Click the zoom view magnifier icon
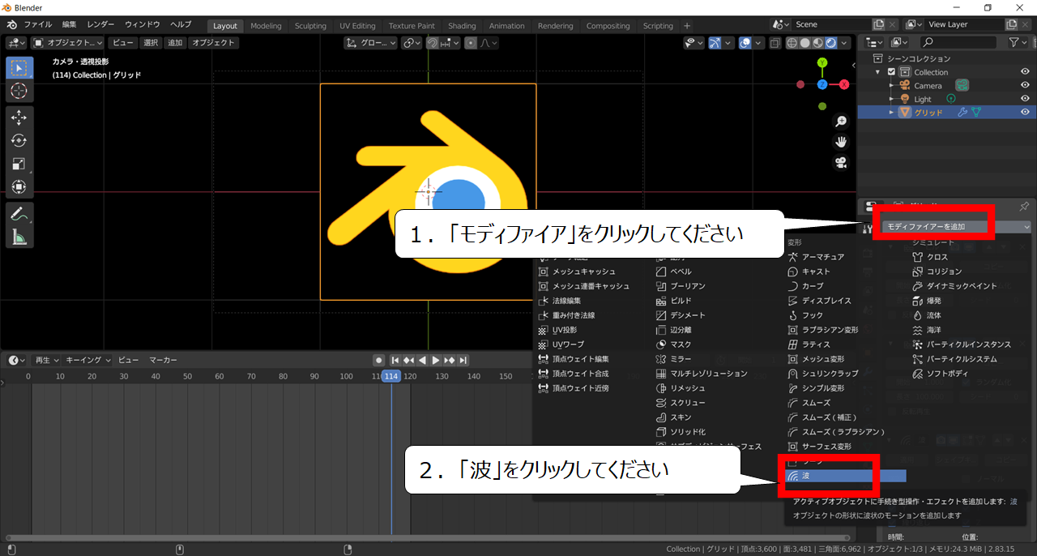Screen dimensions: 1037x556 tap(841, 122)
